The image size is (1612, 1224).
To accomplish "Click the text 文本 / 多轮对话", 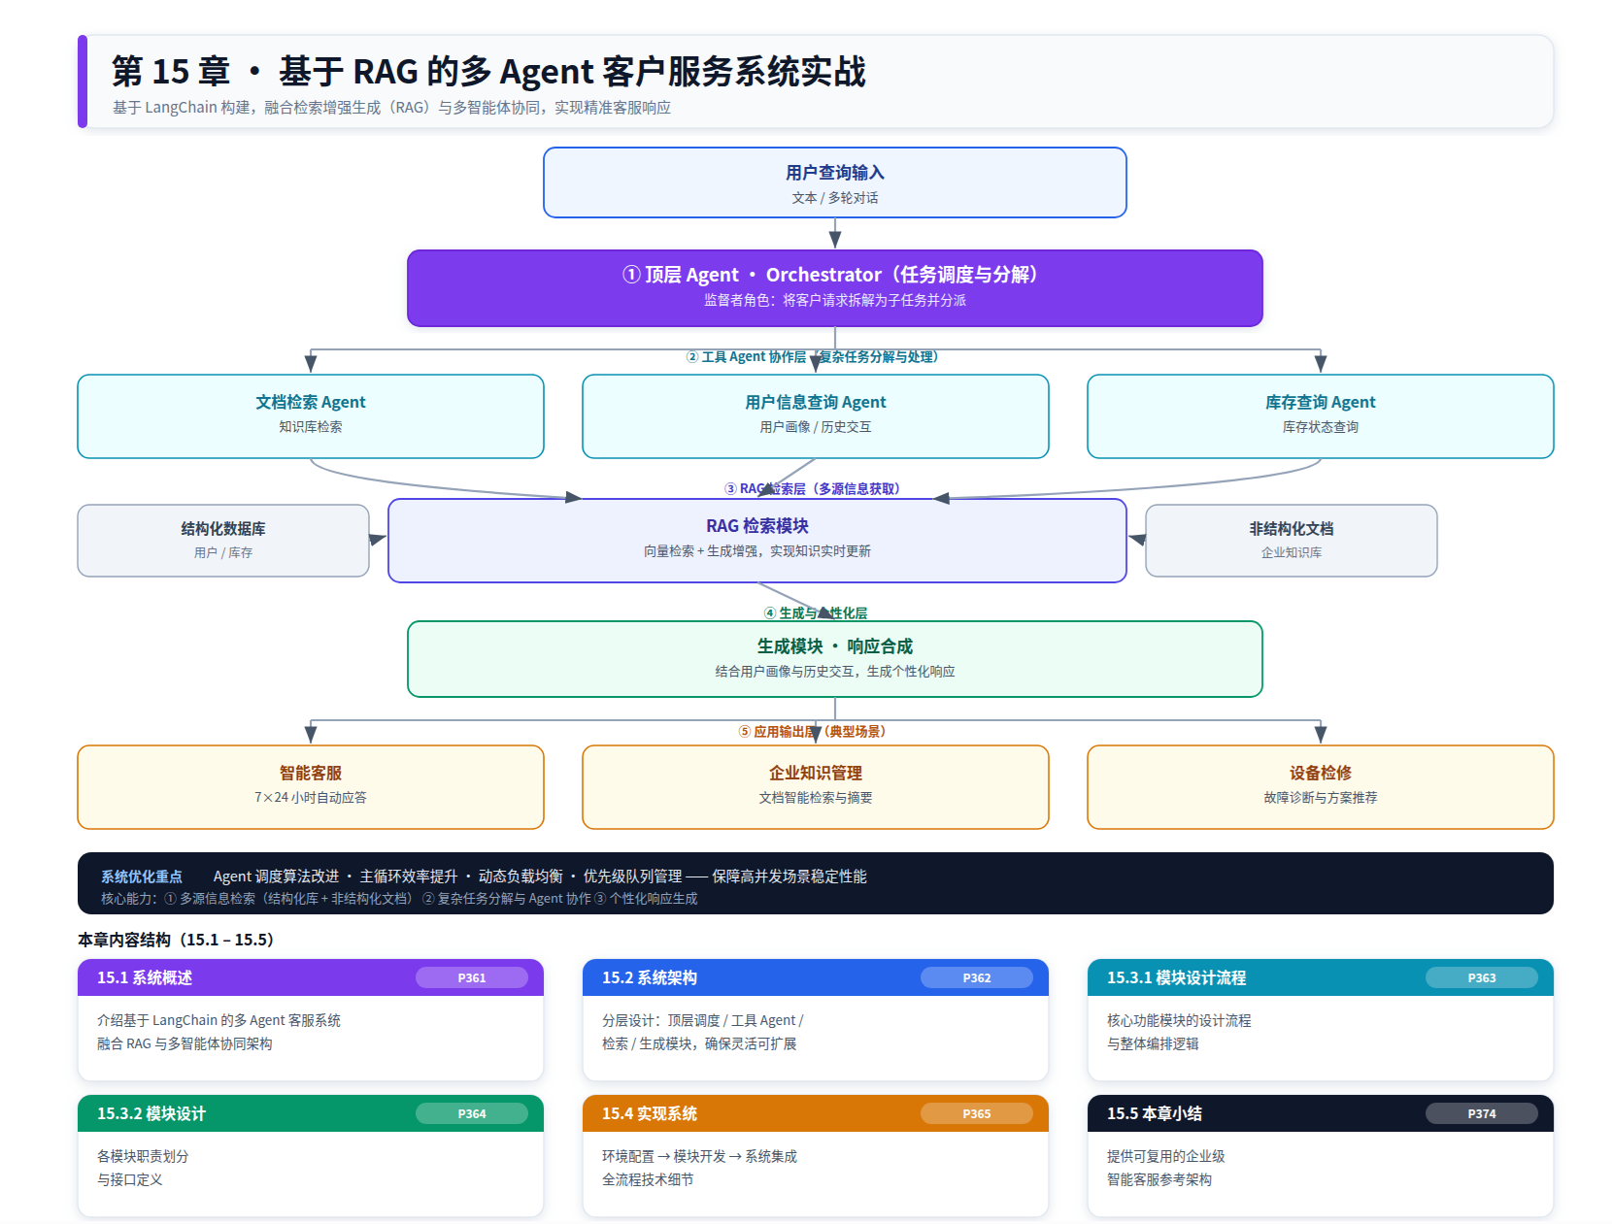I will pos(835,198).
